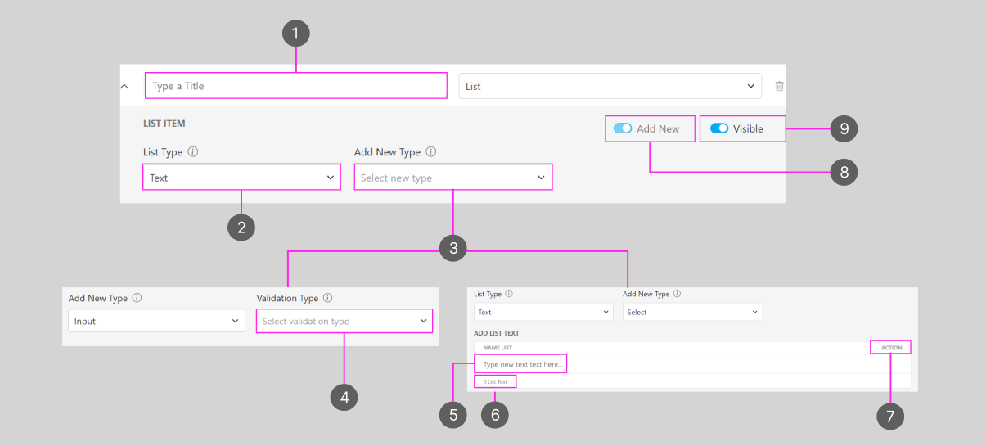This screenshot has height=446, width=986.
Task: Open the List dropdown next to title field
Action: click(610, 86)
